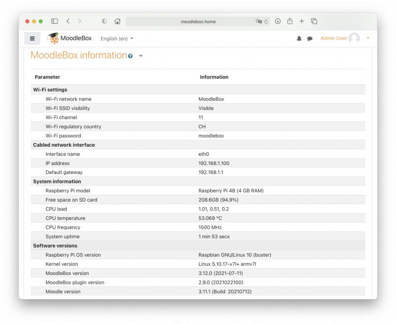The width and height of the screenshot is (396, 324).
Task: Select plugin version 2.9.0 (2021022100)
Action: pos(220,282)
